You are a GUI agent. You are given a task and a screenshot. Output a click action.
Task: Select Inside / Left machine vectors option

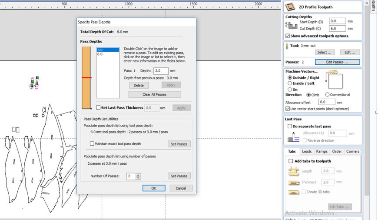pyautogui.click(x=290, y=83)
